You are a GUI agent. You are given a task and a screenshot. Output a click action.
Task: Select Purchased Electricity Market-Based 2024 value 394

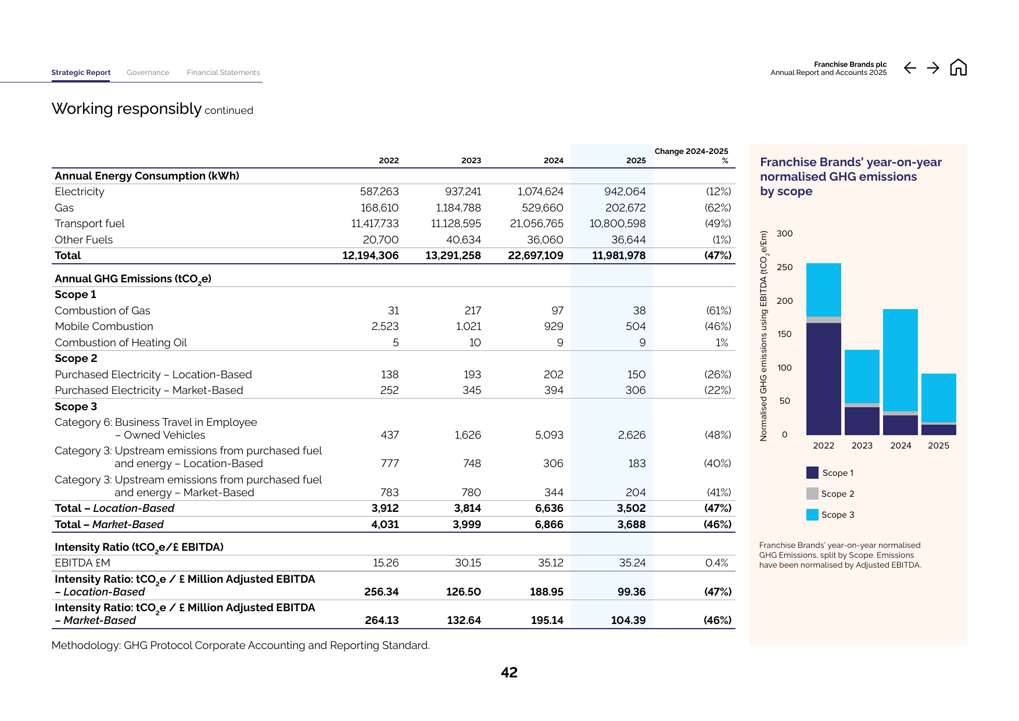(x=554, y=390)
